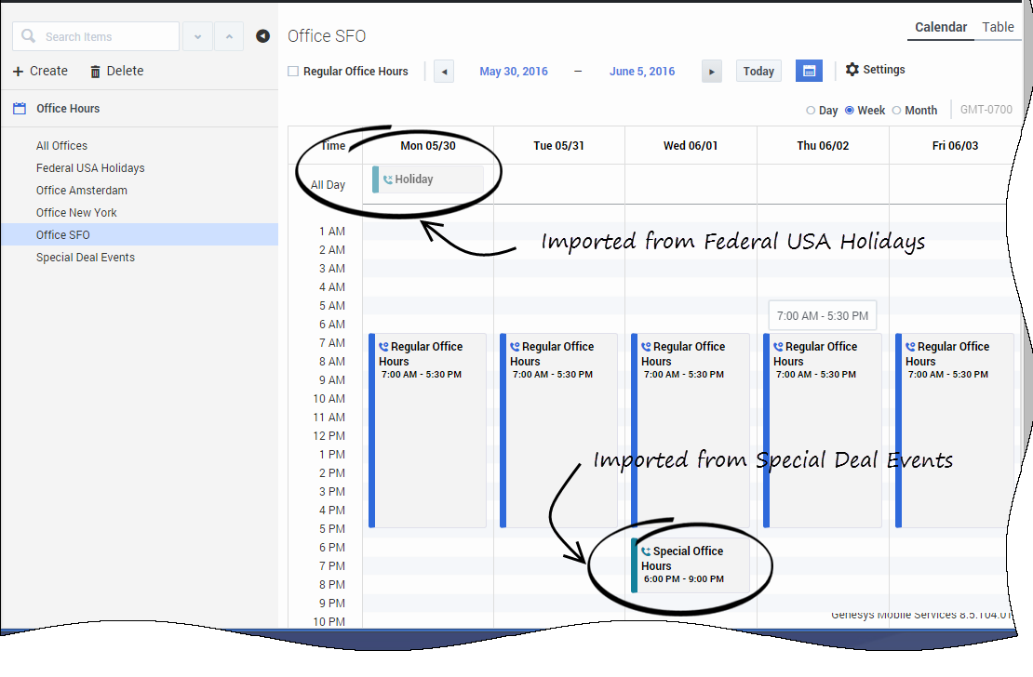Click phone icon on Holiday event

[x=388, y=179]
